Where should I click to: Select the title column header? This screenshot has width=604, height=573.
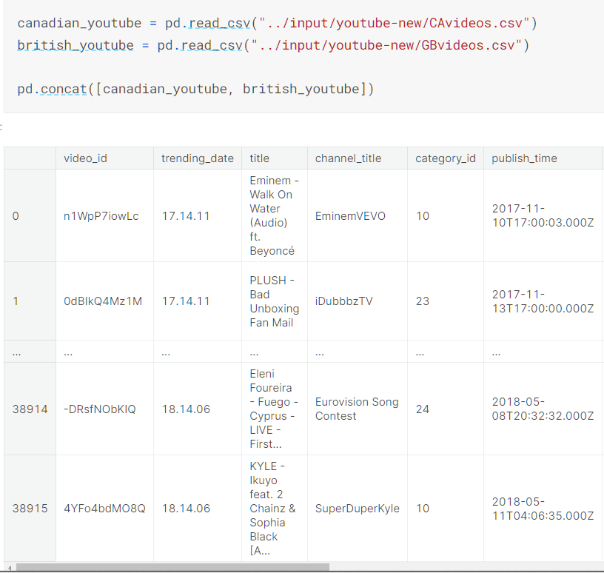260,158
